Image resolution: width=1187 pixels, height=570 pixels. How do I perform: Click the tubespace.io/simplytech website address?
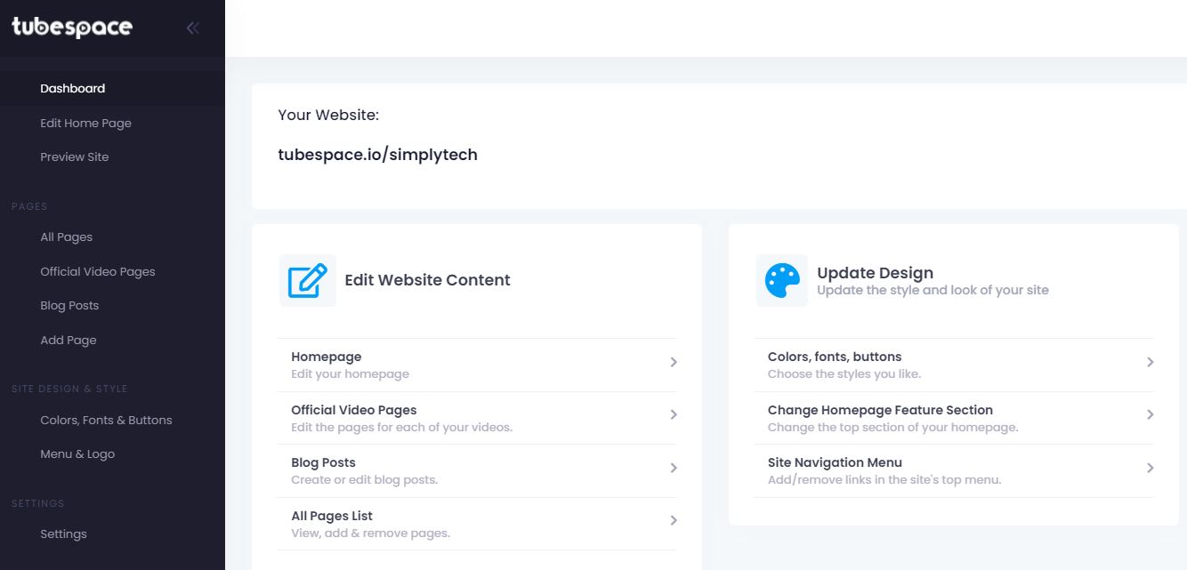pos(377,155)
